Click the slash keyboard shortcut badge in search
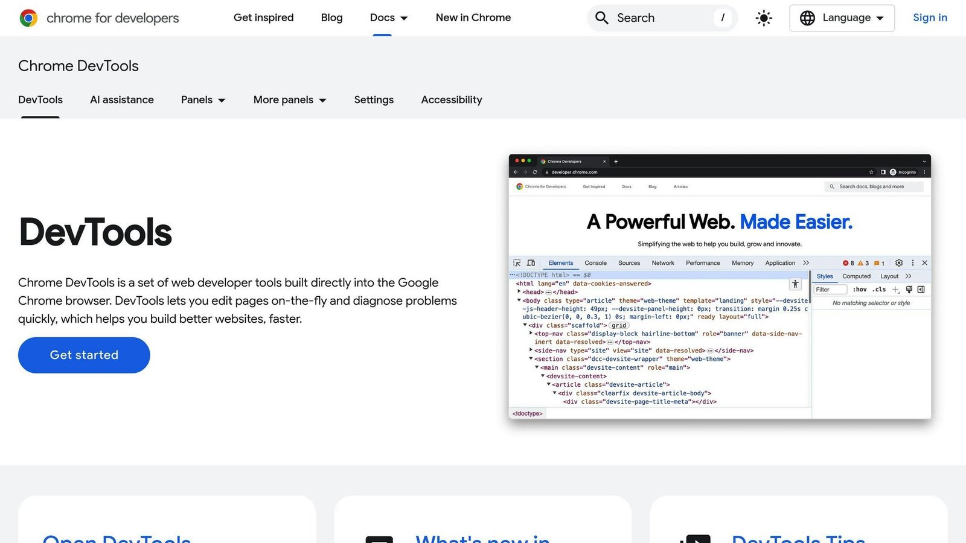 coord(723,18)
